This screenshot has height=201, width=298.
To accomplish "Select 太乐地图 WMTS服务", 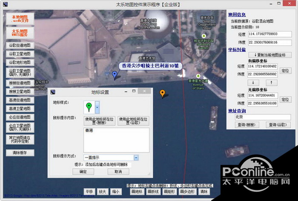I will tap(20, 33).
